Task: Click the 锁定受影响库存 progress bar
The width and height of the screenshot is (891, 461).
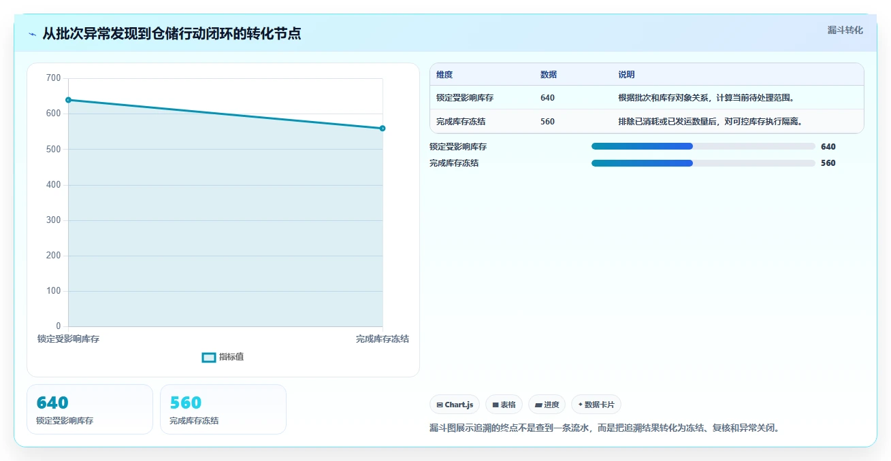Action: pyautogui.click(x=703, y=146)
